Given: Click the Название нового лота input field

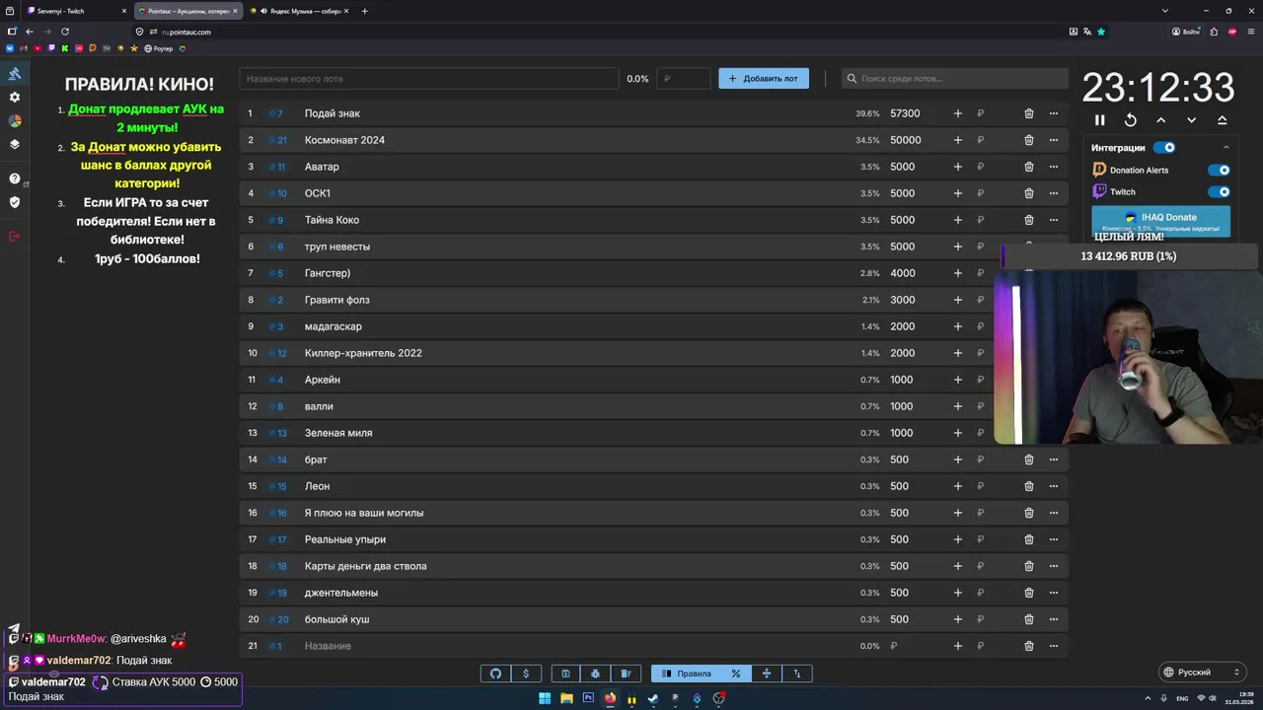Looking at the screenshot, I should [428, 79].
